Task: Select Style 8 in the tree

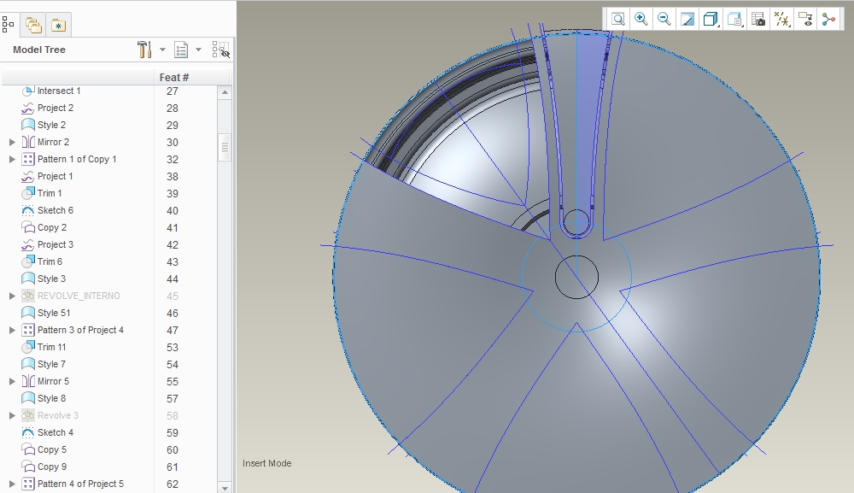Action: 51,398
